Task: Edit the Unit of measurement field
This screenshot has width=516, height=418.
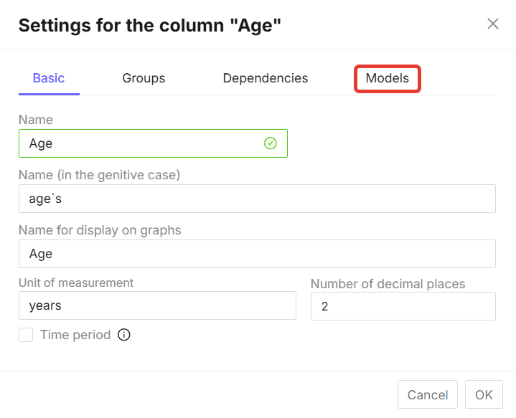Action: 157,305
